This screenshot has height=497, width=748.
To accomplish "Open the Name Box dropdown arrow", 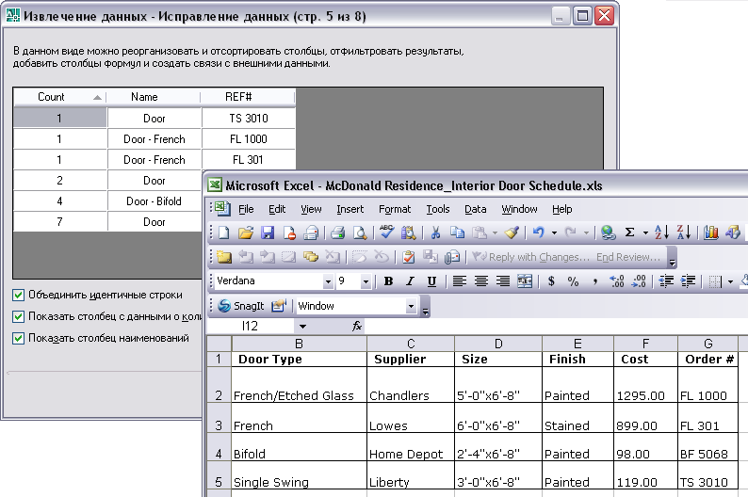I will click(302, 327).
